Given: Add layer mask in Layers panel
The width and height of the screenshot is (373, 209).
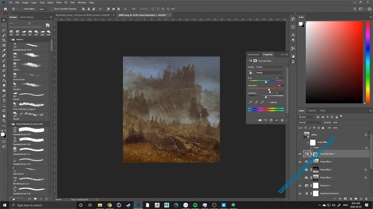Looking at the screenshot, I should [345, 199].
